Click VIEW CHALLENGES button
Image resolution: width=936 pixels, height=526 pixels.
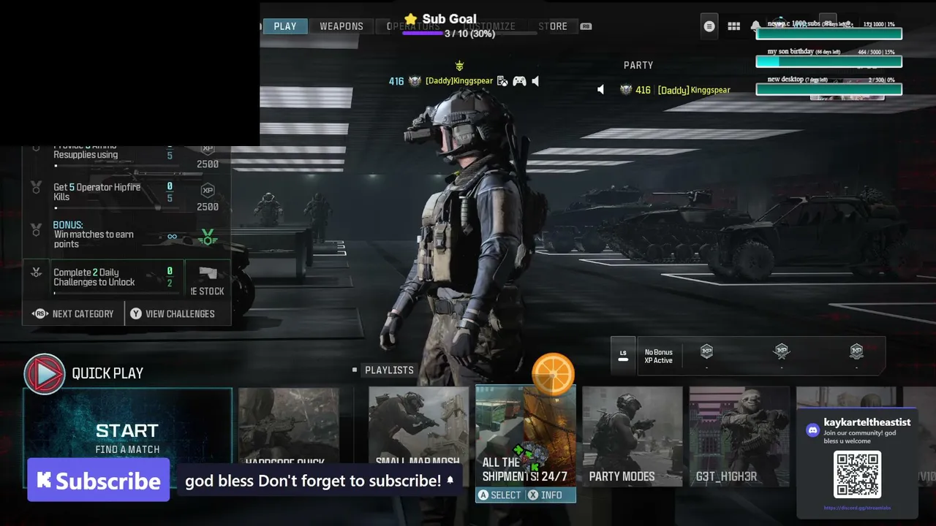pyautogui.click(x=178, y=313)
